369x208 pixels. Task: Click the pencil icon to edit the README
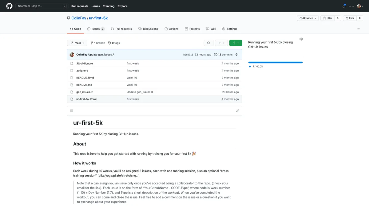click(237, 111)
